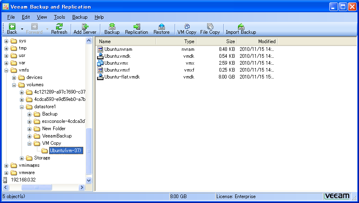The image size is (359, 203).
Task: Collapse the datastore1 folder node
Action: pos(22,107)
